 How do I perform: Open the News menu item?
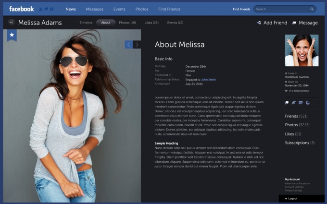71,9
